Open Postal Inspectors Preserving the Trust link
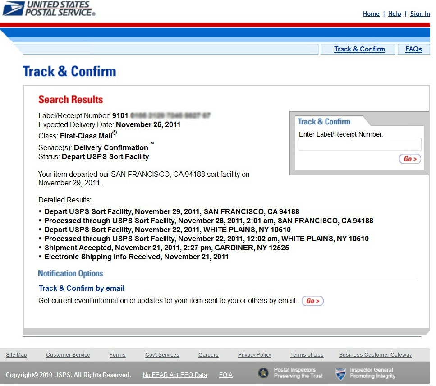 click(x=298, y=373)
